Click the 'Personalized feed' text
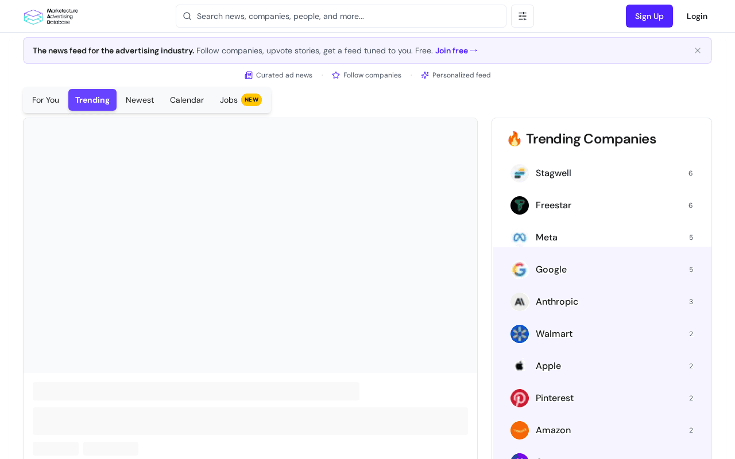Screen dimensions: 735x459 [462, 75]
